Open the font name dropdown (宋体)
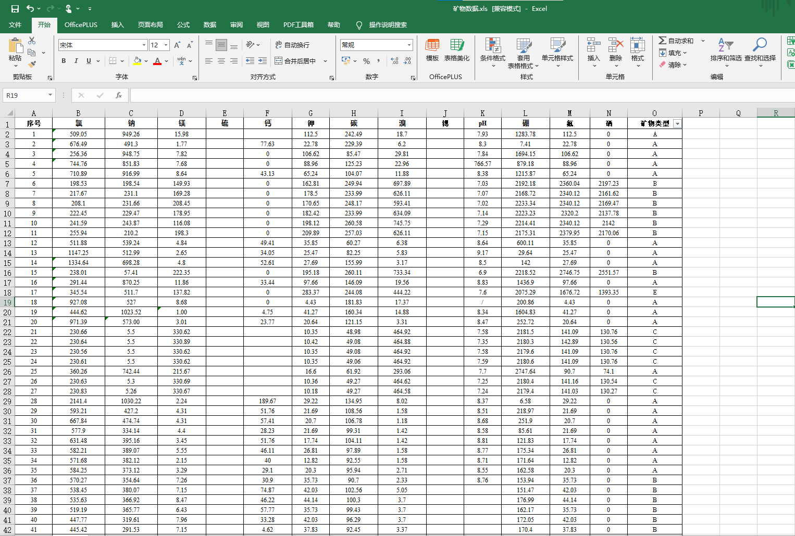Screen dimensions: 795x536 [144, 45]
